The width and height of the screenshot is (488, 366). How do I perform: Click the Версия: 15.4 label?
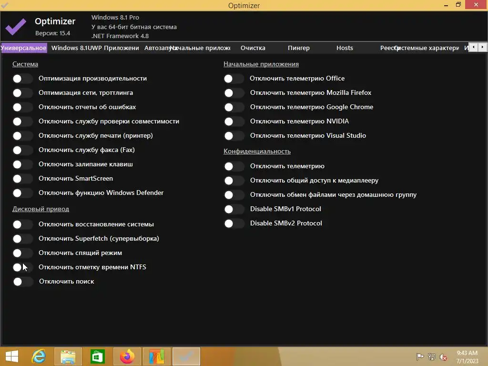pyautogui.click(x=52, y=33)
